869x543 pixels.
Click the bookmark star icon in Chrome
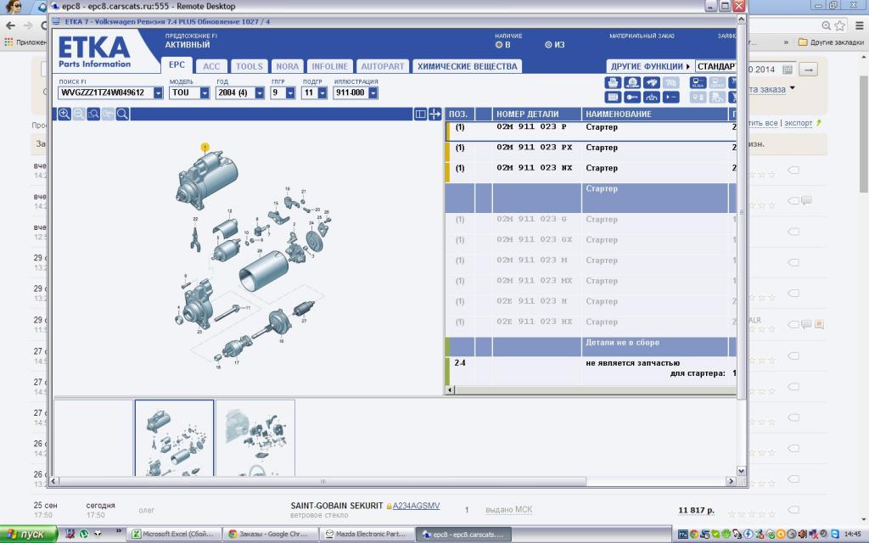pos(840,25)
